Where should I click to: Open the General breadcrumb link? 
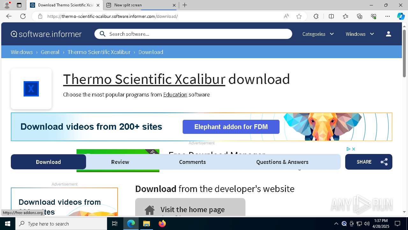(x=50, y=52)
